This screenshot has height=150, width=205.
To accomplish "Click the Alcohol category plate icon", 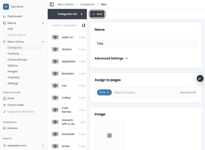I will click(x=55, y=49).
